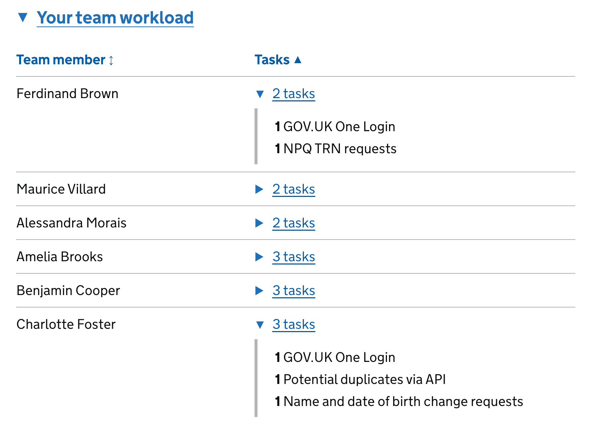The image size is (590, 424).
Task: Click the name Amelia Brooks
Action: click(60, 257)
